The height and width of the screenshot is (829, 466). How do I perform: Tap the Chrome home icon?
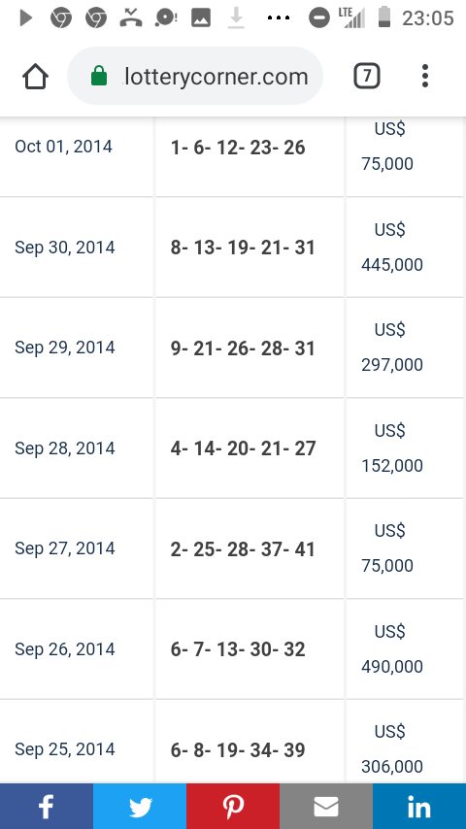(36, 77)
